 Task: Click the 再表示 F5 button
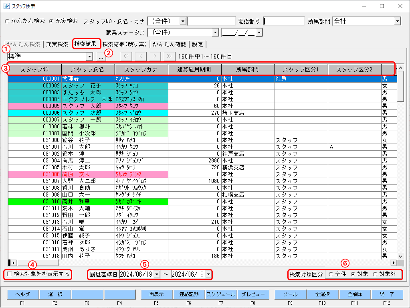(x=157, y=294)
